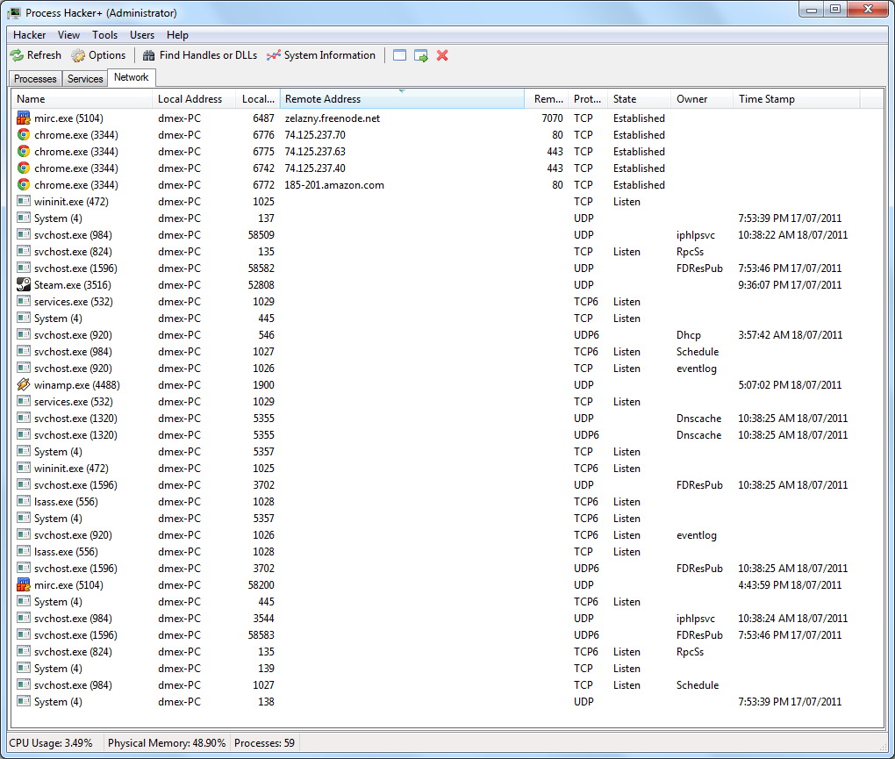Click the wininit.exe icon on TCP port 1025 row
This screenshot has height=759, width=895.
click(24, 202)
